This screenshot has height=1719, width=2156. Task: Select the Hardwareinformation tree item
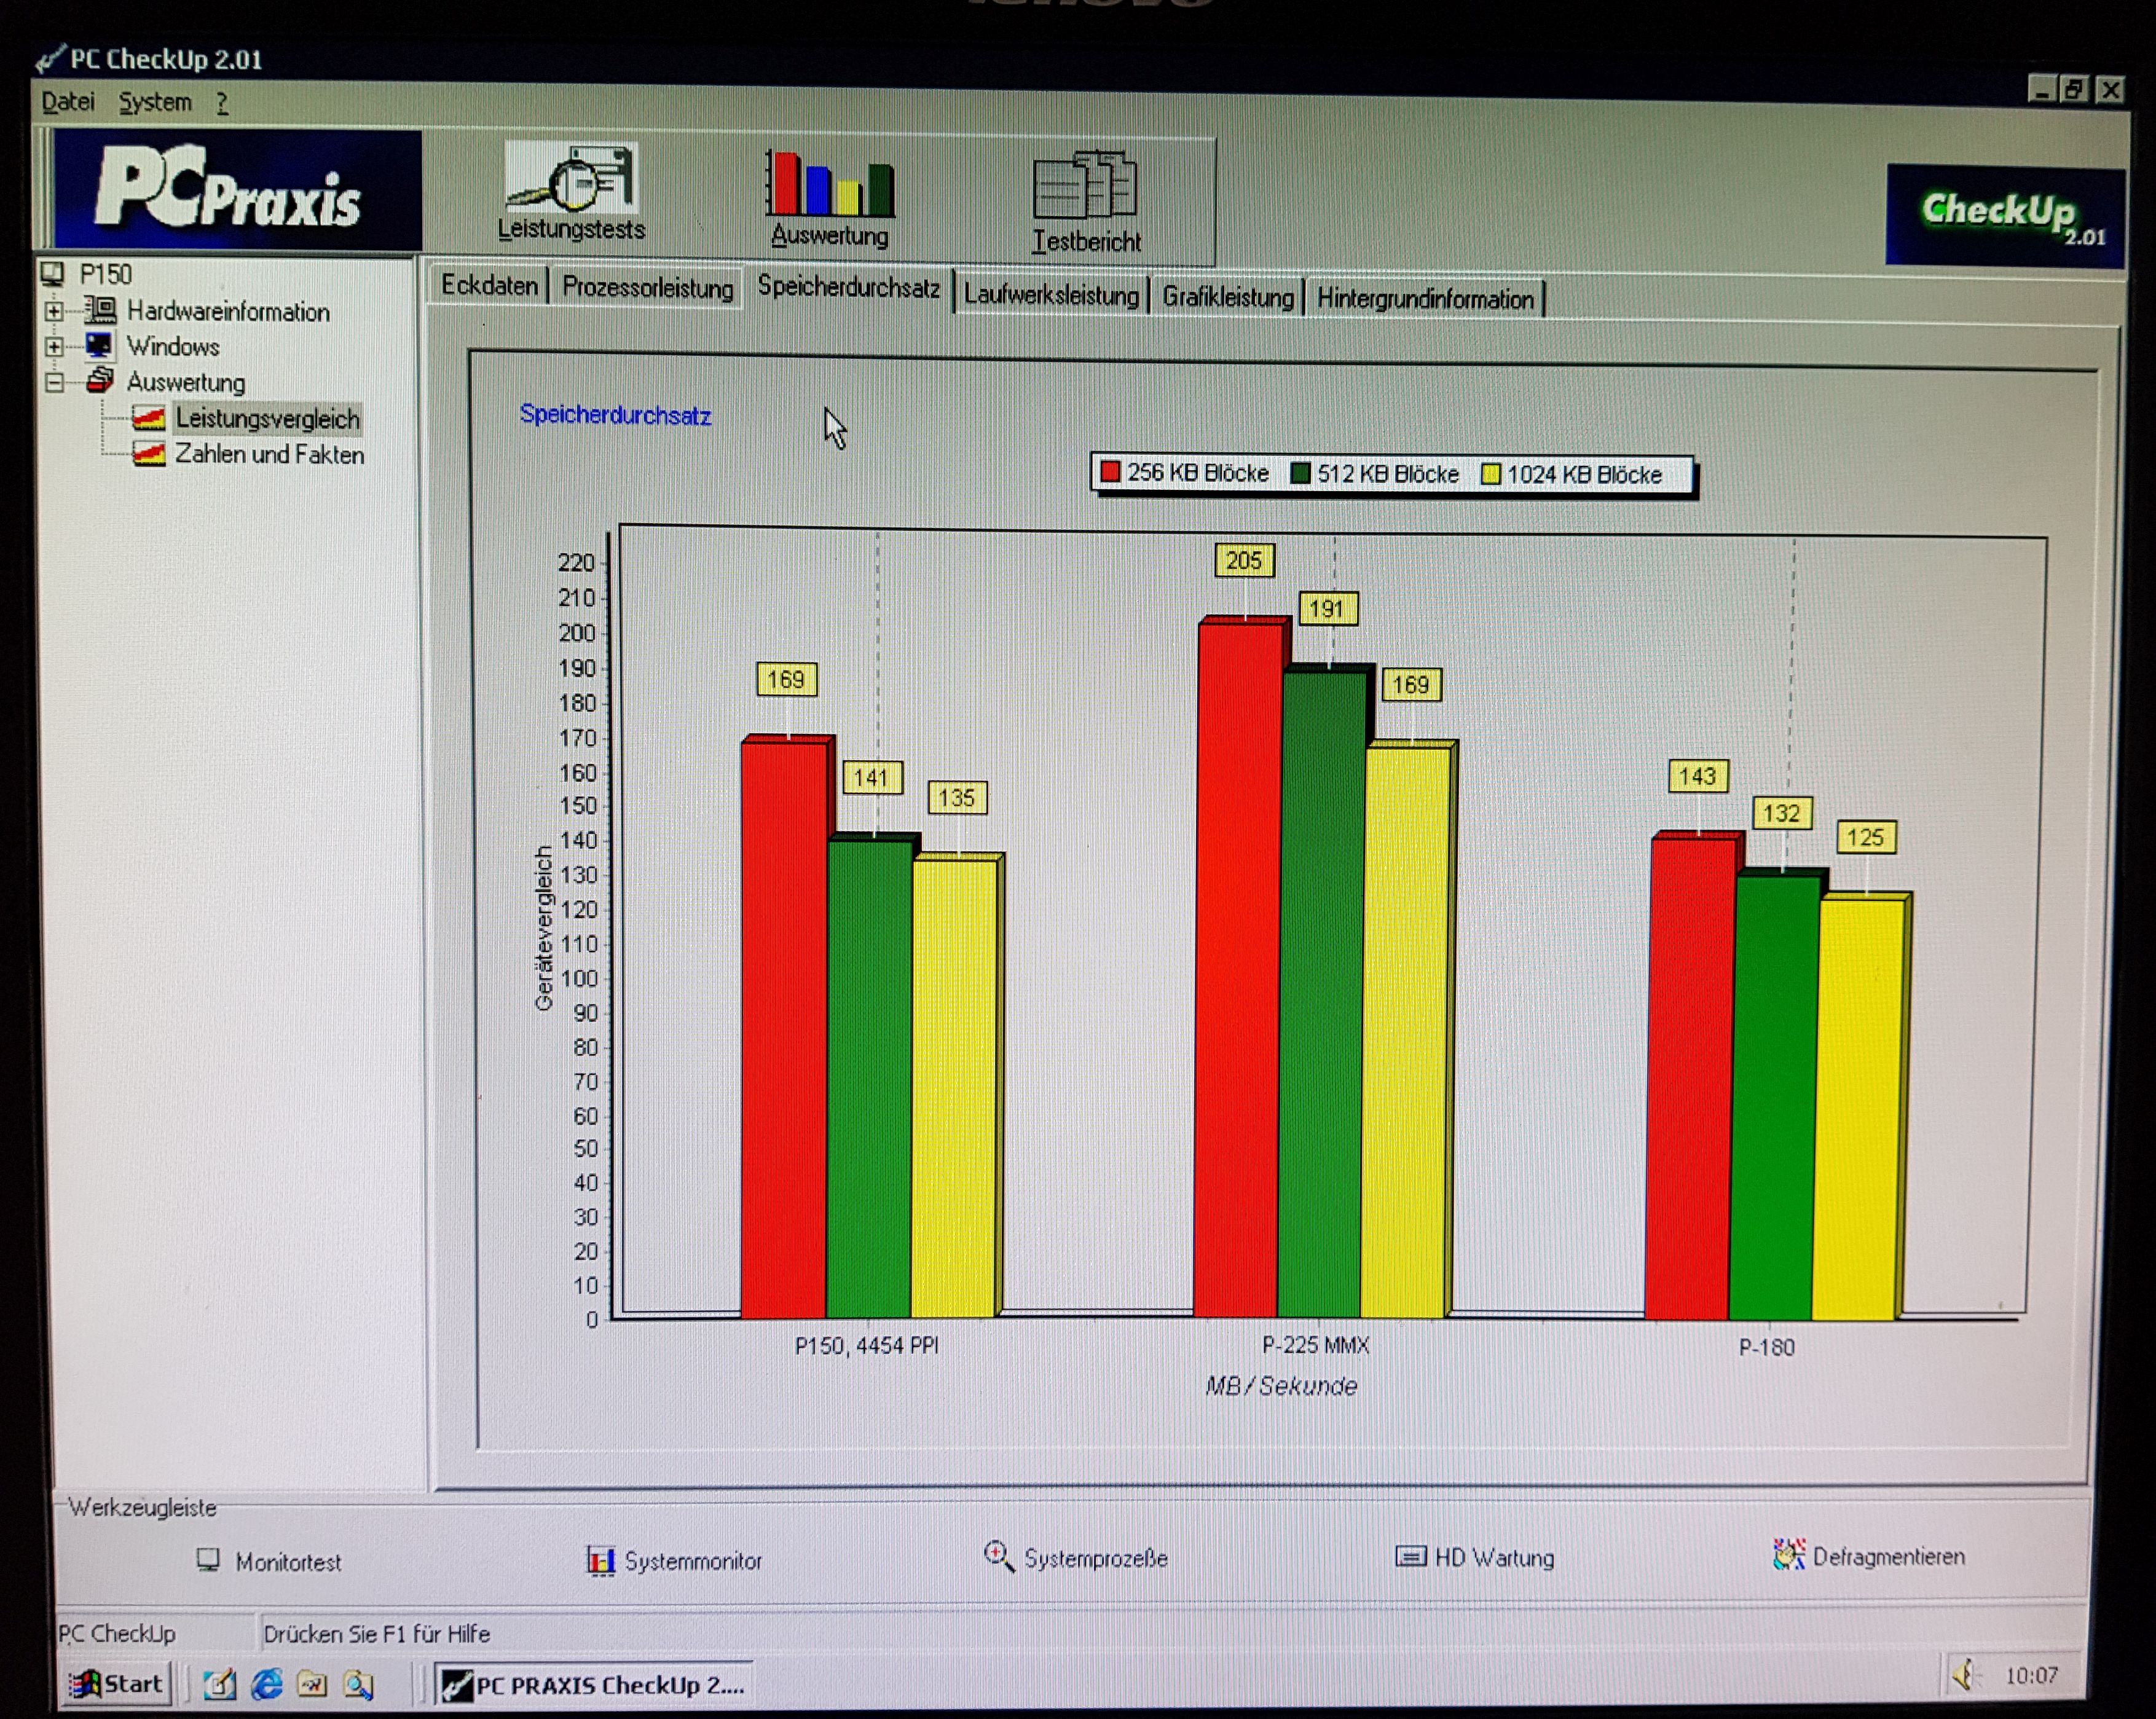[228, 312]
